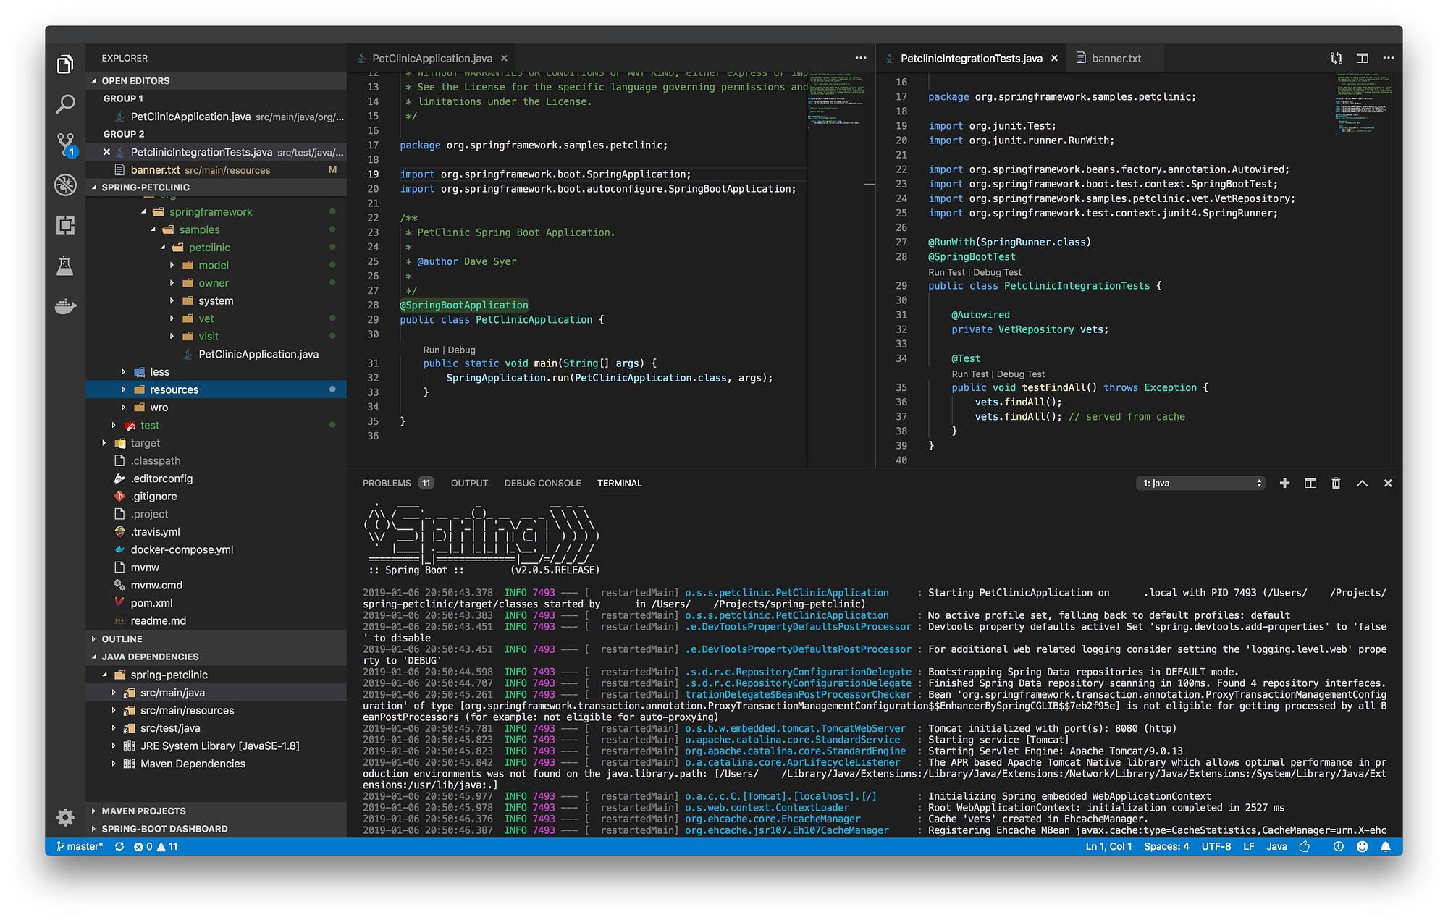Open the '1: java' terminal selector dropdown
The image size is (1448, 920).
tap(1200, 483)
